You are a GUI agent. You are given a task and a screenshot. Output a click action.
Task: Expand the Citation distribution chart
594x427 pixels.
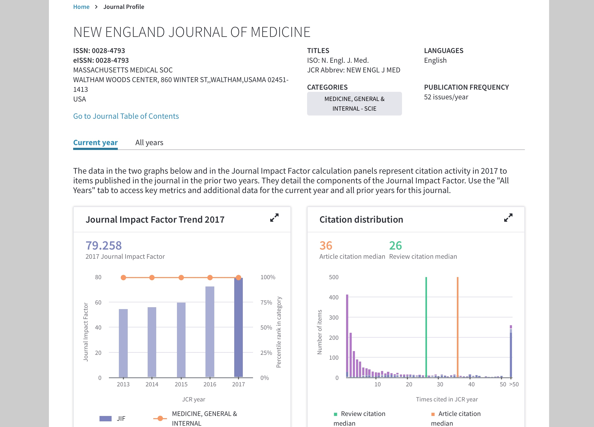point(508,218)
